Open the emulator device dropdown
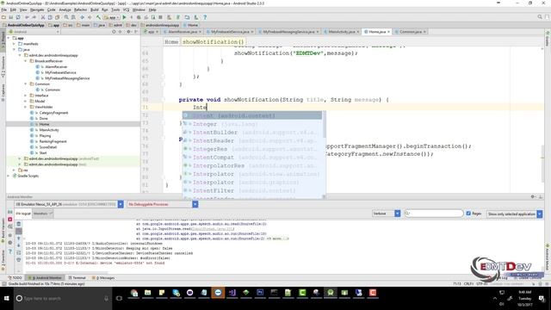 (121, 204)
